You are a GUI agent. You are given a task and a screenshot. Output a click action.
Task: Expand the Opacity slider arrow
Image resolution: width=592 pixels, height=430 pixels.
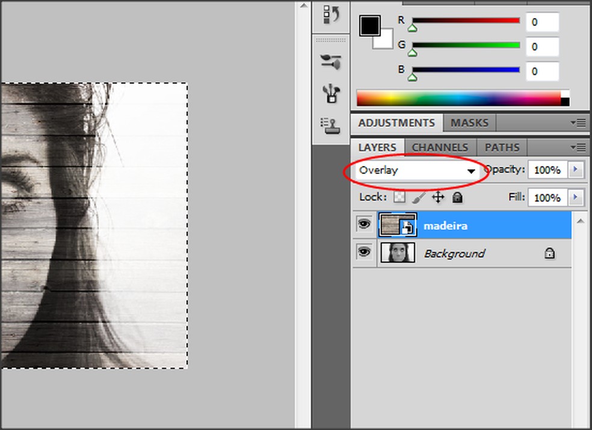coord(576,170)
